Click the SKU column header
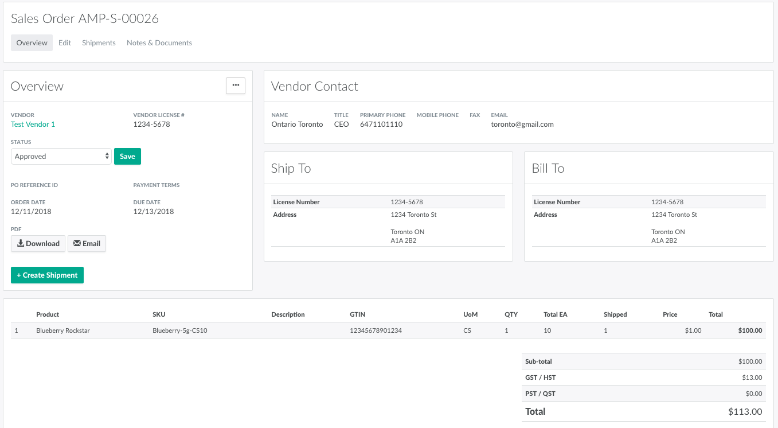 (159, 314)
